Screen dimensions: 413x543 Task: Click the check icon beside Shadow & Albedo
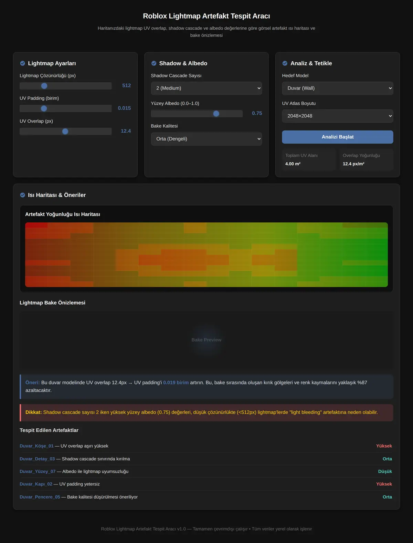tap(154, 63)
